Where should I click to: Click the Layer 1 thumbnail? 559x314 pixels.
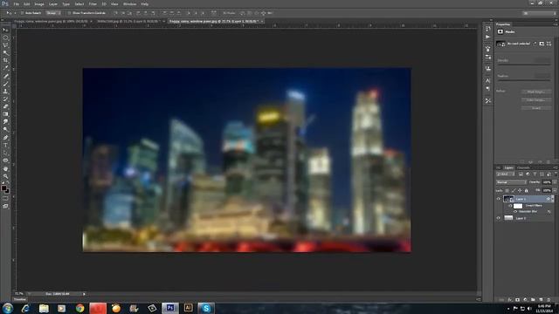click(508, 199)
